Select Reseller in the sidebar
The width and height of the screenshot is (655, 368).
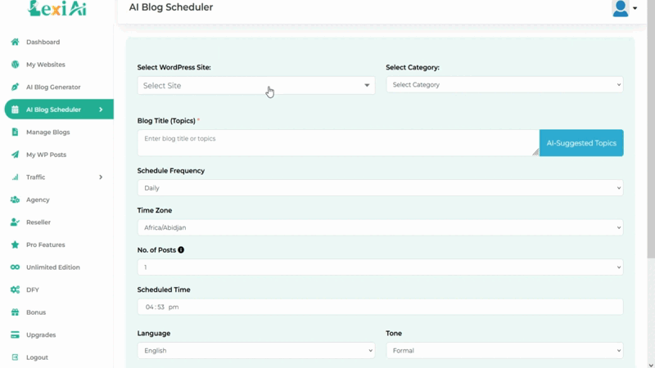point(38,222)
